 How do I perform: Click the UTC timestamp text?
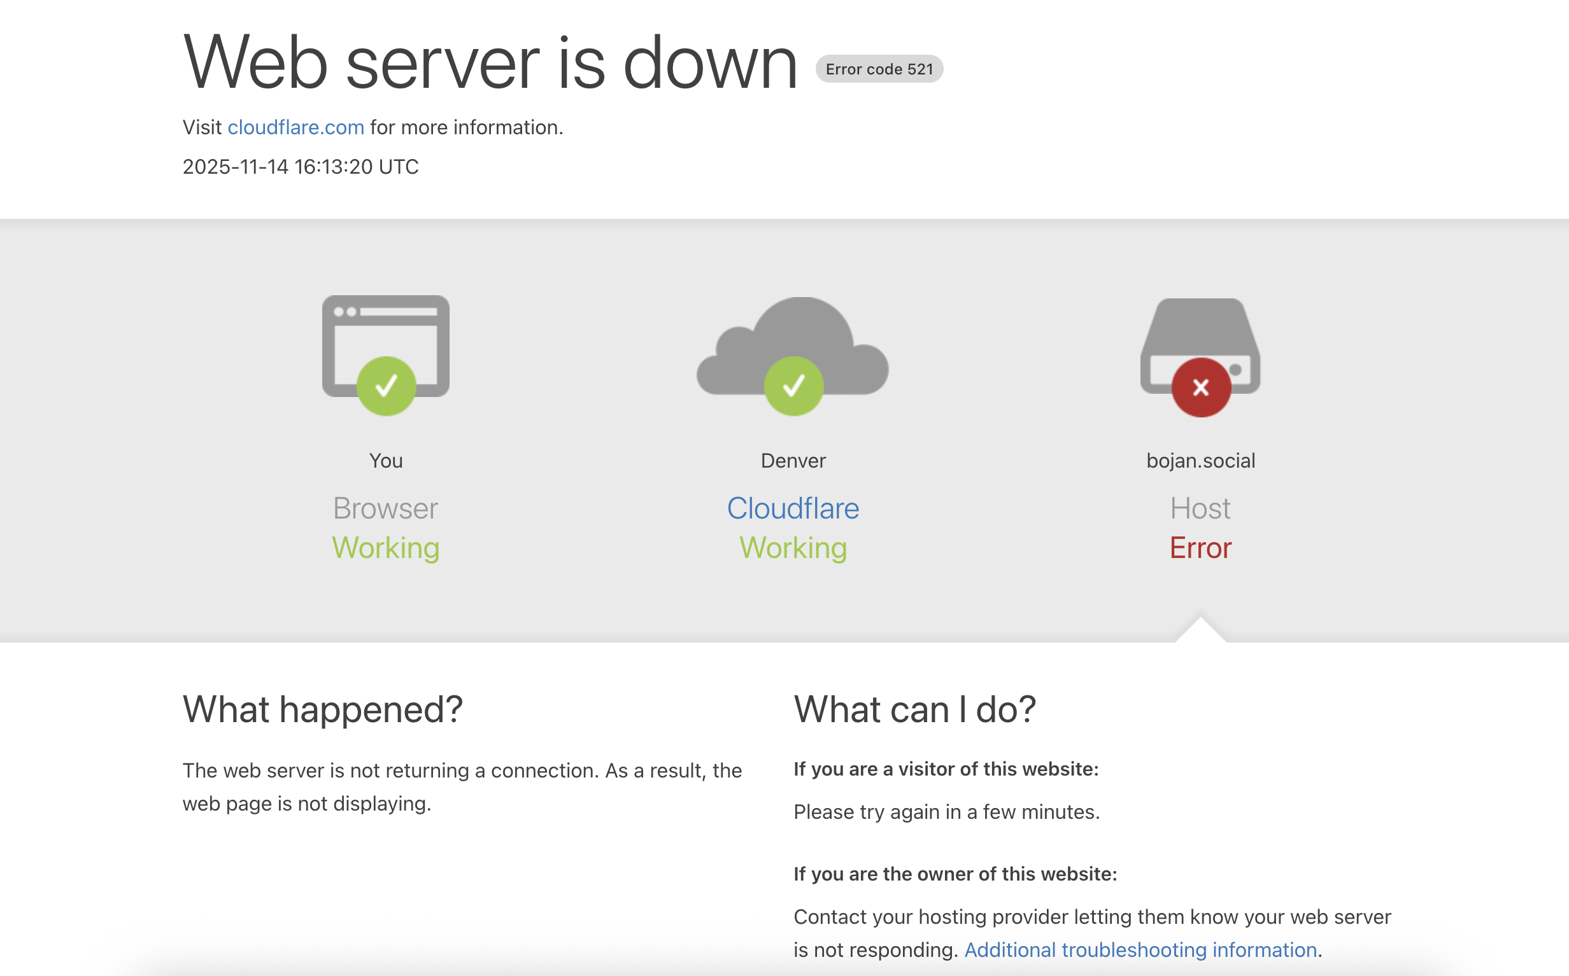pyautogui.click(x=301, y=167)
